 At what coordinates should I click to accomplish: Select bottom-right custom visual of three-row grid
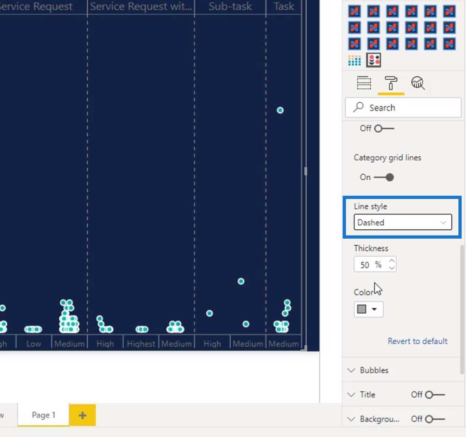449,44
